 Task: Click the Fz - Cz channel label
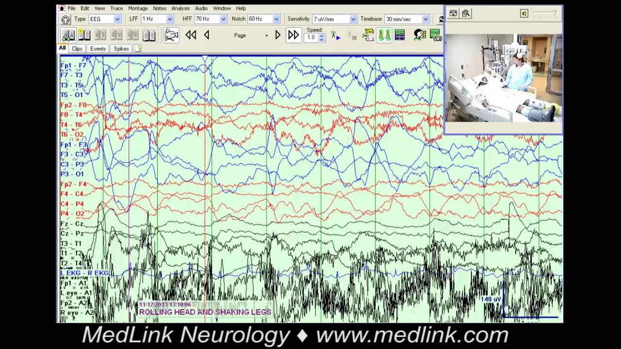tap(72, 223)
